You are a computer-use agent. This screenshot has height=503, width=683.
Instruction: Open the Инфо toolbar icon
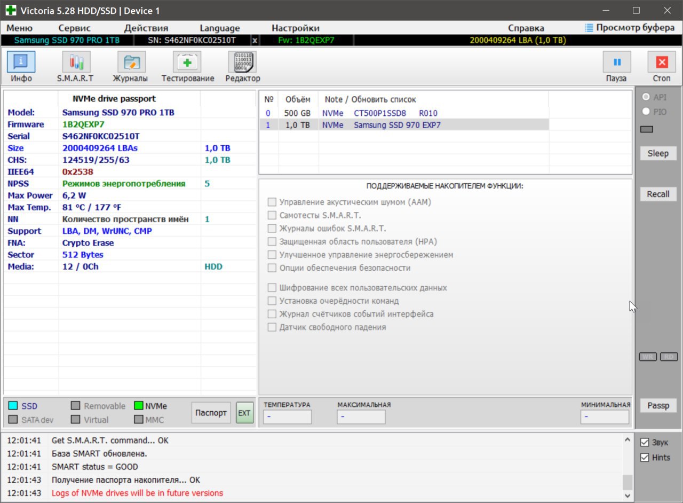click(21, 62)
